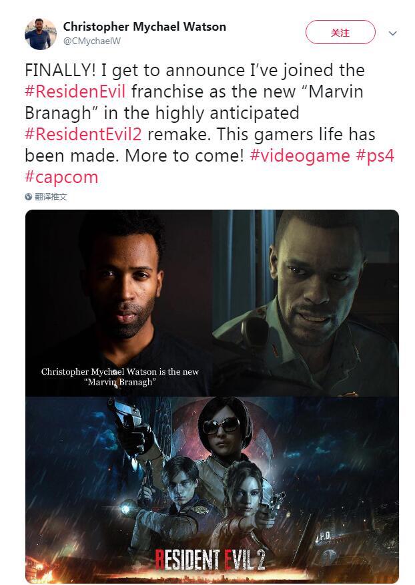Expand the tweet options chevron menu
Viewport: 415px width, 585px height.
392,33
